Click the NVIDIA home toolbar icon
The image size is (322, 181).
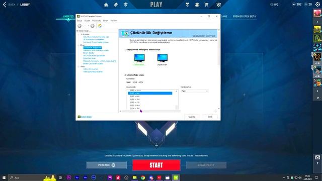pos(100,26)
